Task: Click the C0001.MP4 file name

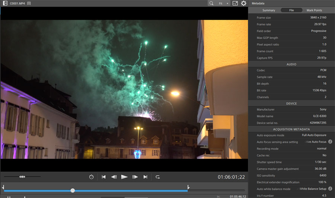Action: pyautogui.click(x=17, y=3)
